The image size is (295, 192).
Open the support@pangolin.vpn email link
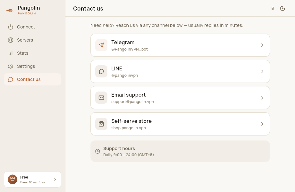click(133, 102)
